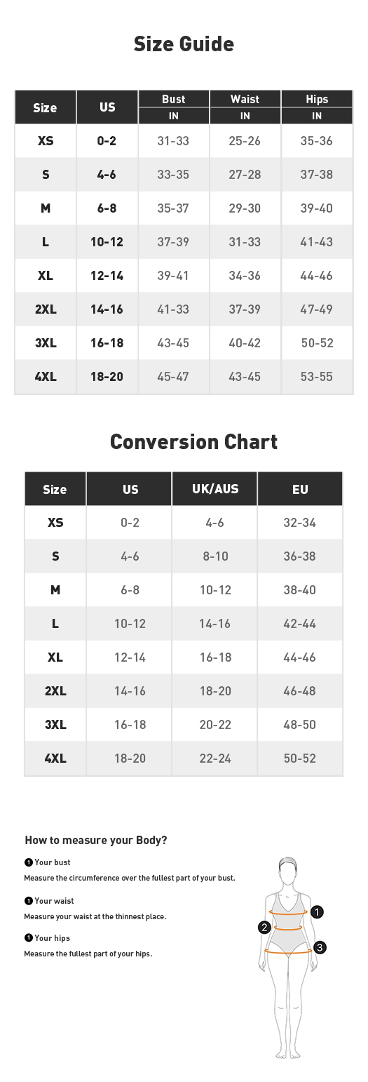Click the UK/AUS header in Conversion Chart
Screen dimensions: 368x1082
tap(215, 489)
